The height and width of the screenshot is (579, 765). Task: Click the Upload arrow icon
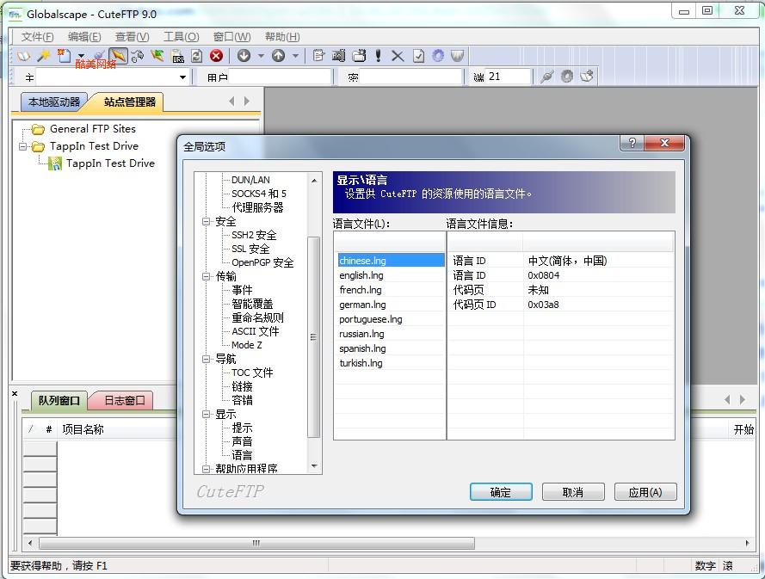278,56
